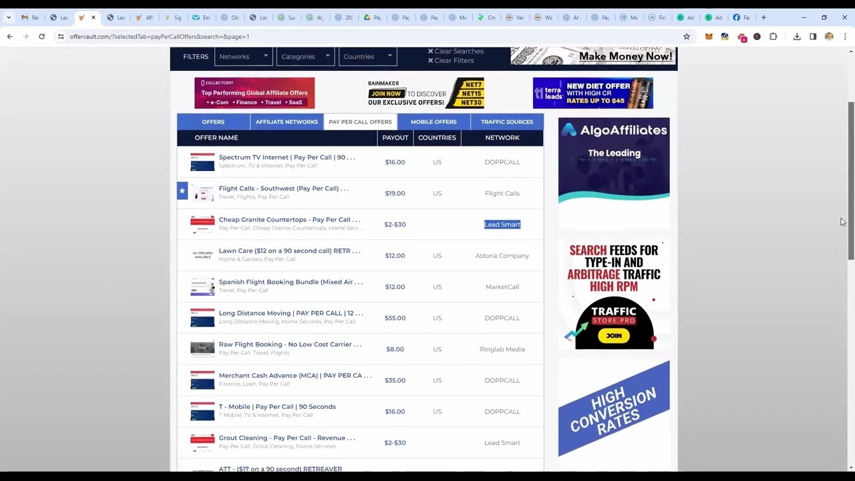
Task: Click the Cheap Granite Countertops offer thumbnail
Action: [x=202, y=224]
